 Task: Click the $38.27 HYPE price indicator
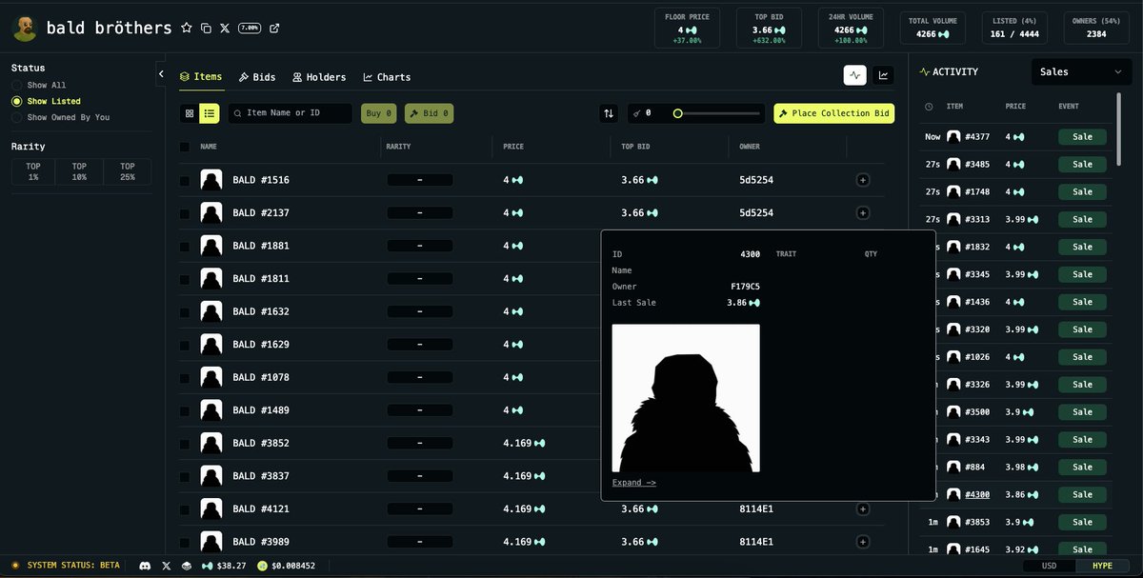[224, 566]
